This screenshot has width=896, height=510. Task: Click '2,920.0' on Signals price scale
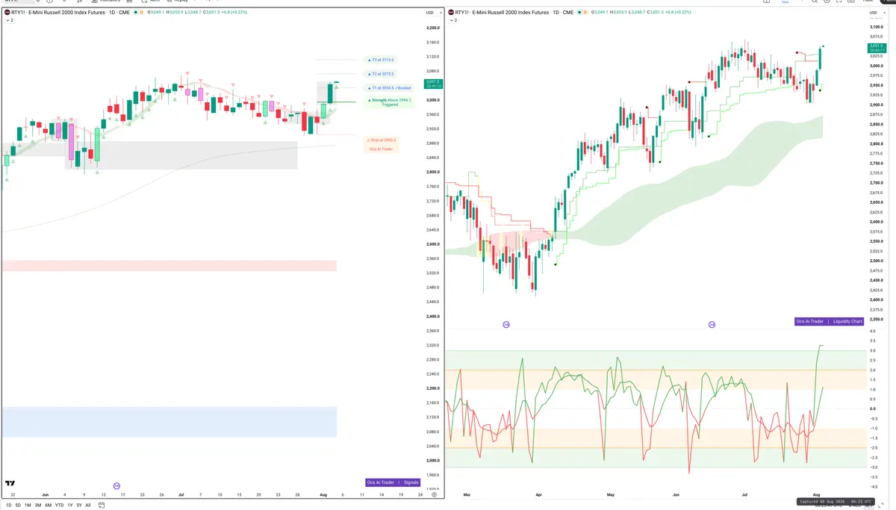point(432,129)
